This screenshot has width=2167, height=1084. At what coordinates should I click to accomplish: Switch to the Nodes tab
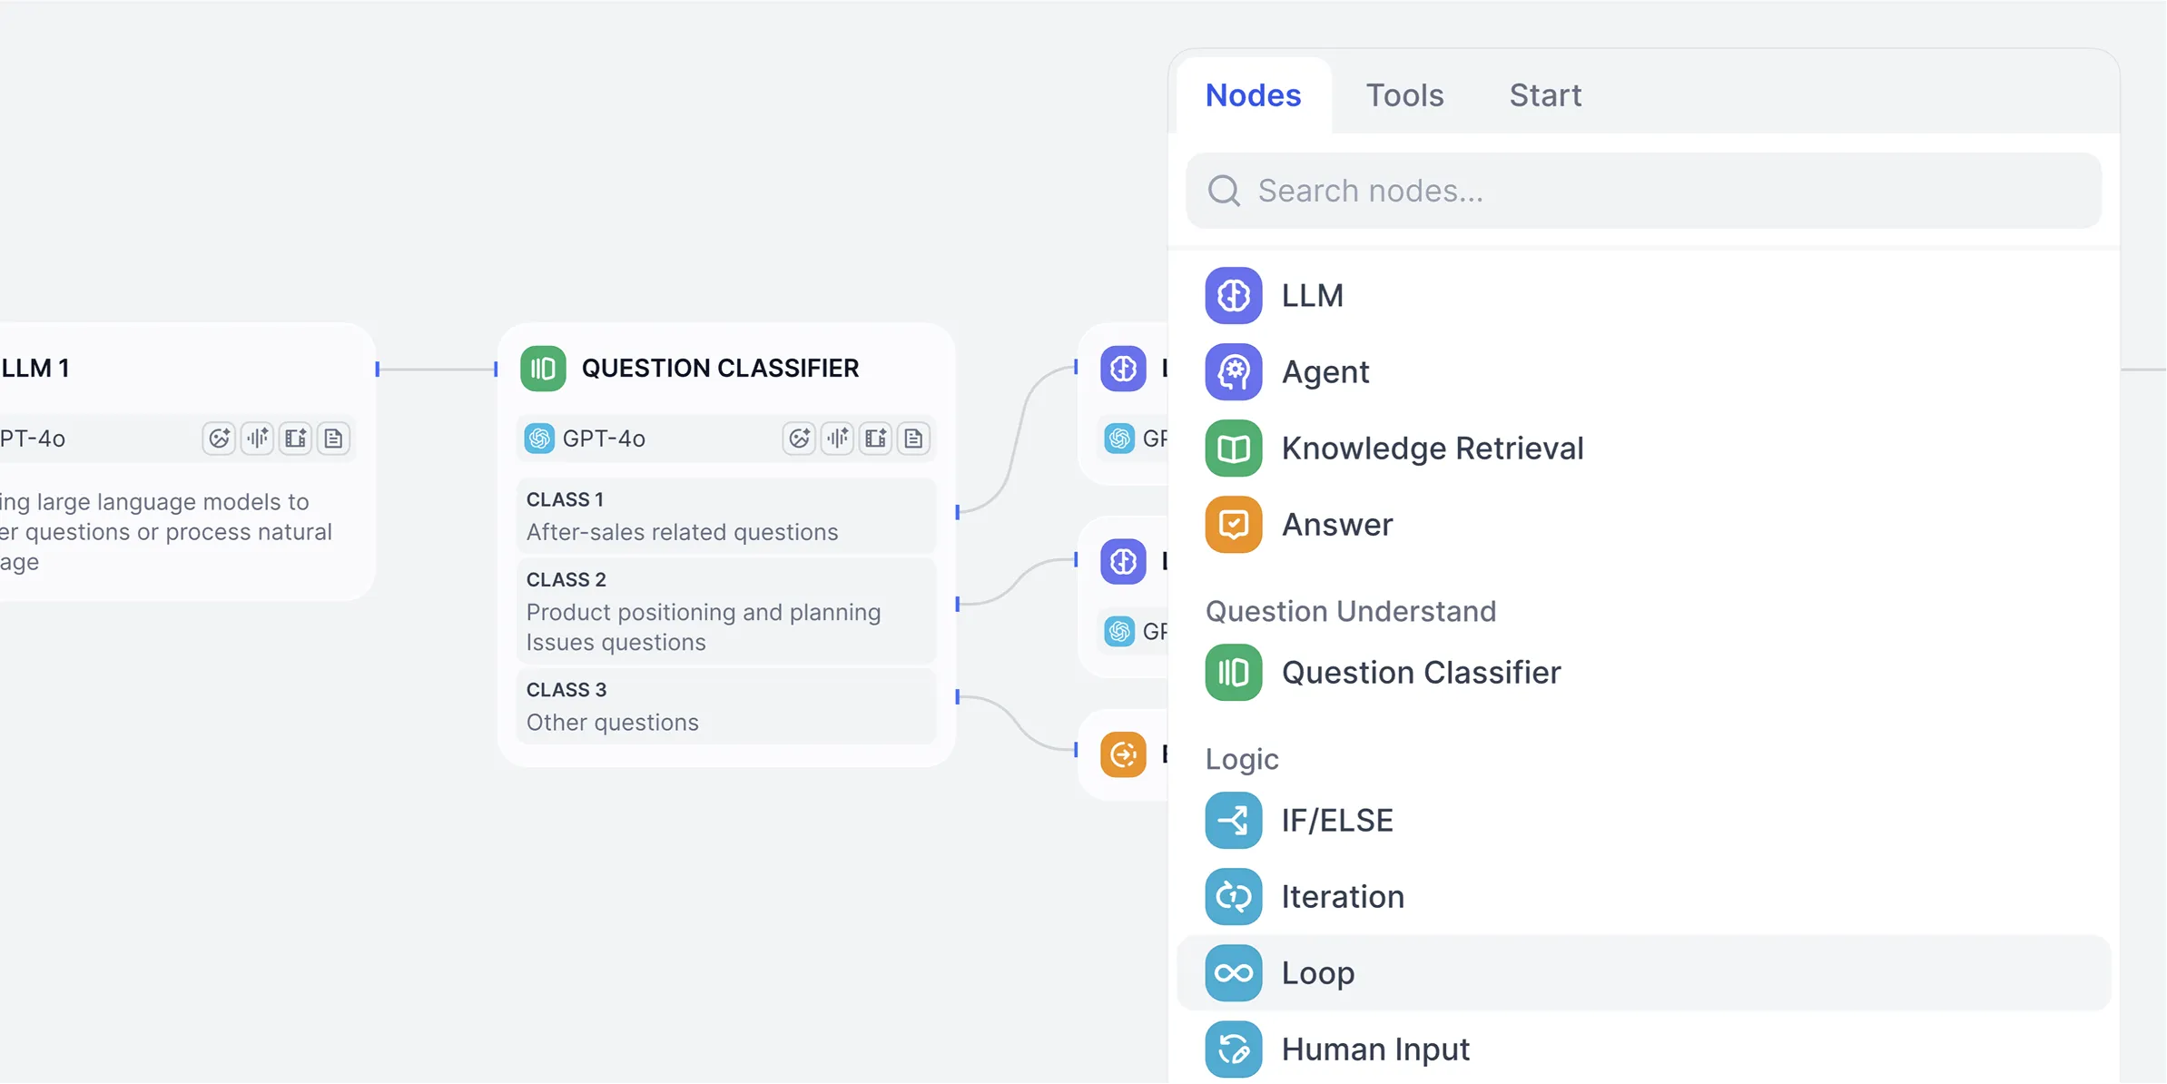pos(1253,95)
